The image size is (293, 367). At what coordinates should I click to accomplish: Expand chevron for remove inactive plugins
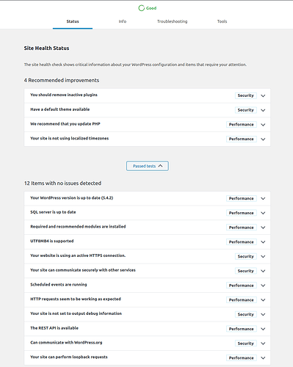263,95
